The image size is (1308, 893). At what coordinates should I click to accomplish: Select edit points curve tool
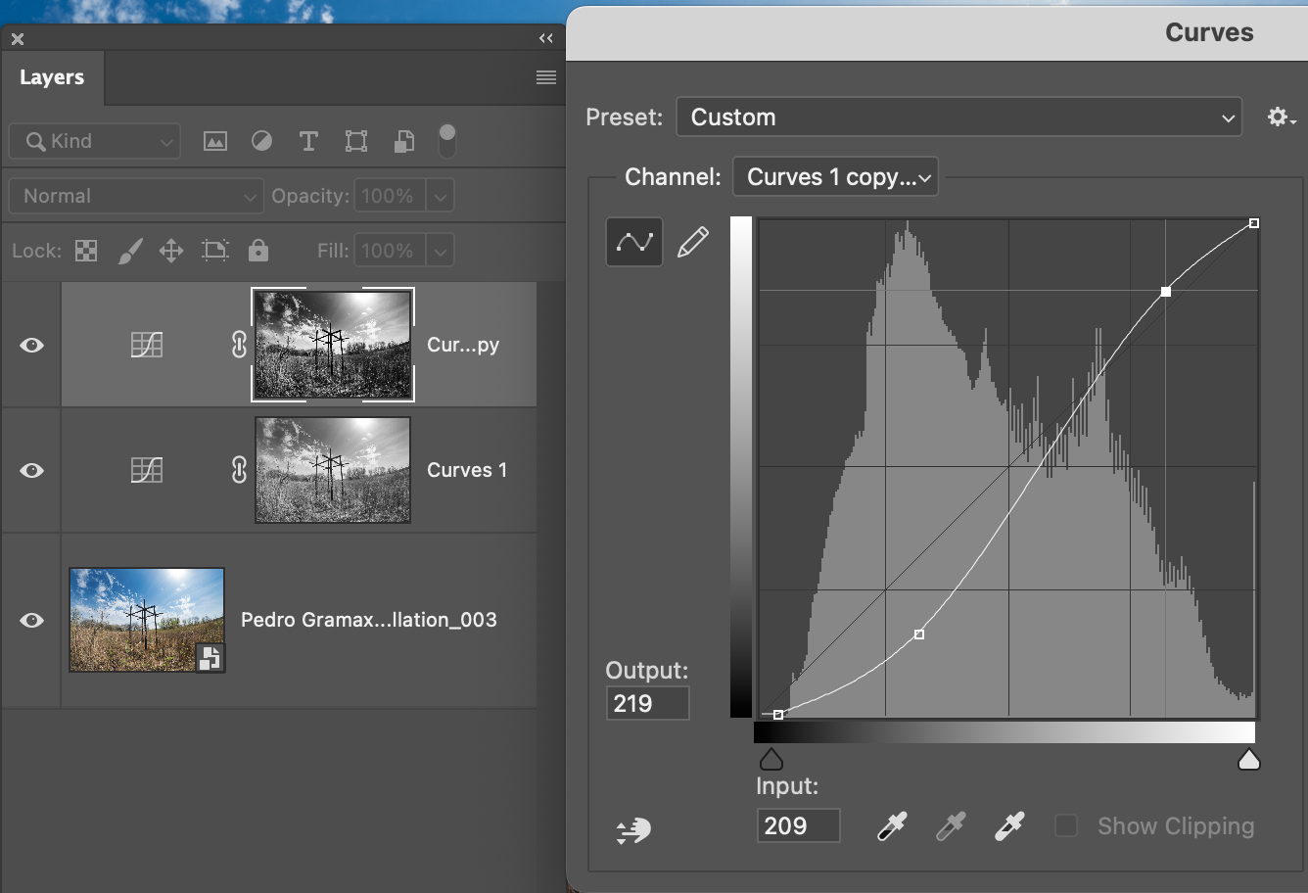coord(634,242)
